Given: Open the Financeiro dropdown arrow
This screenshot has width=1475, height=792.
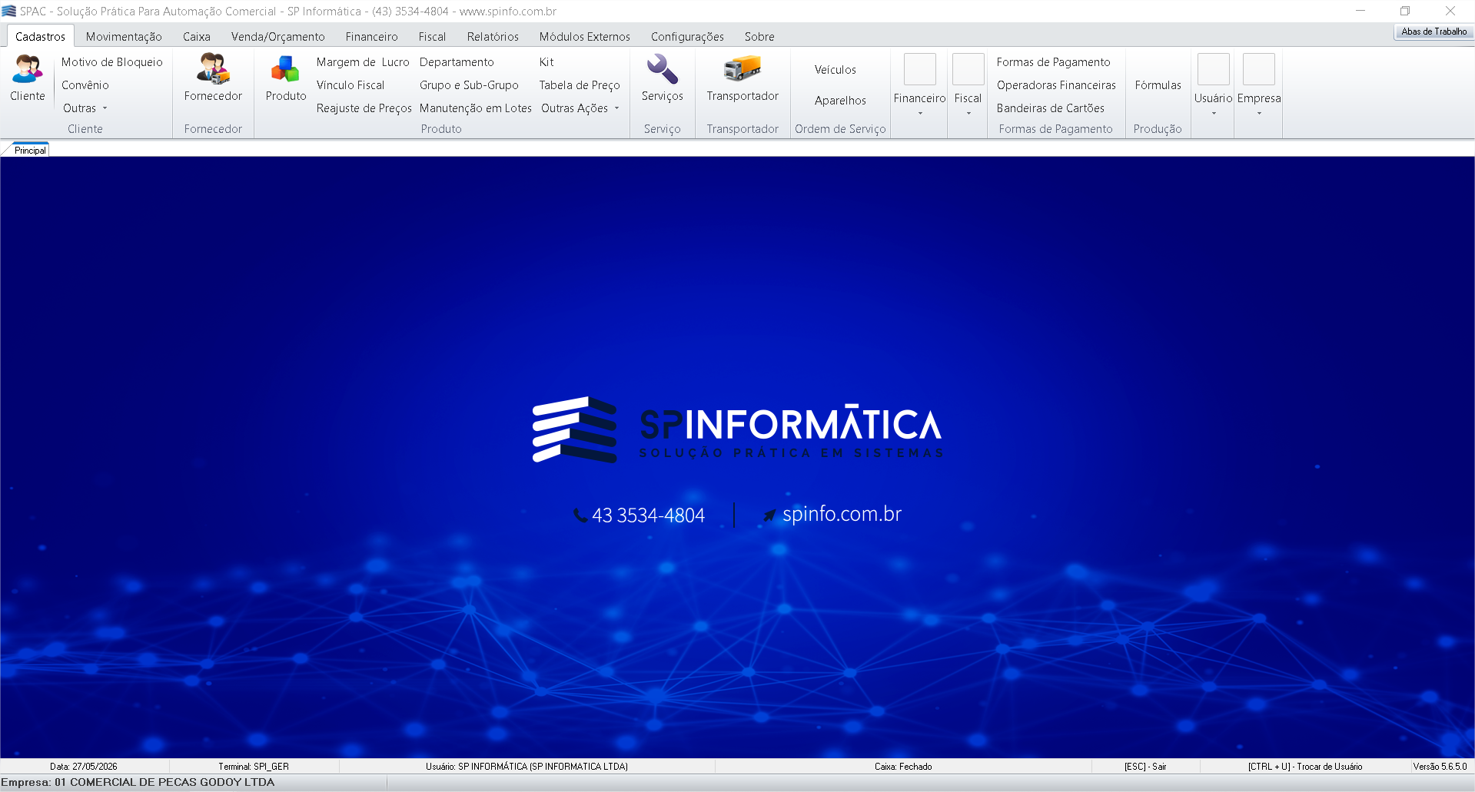Looking at the screenshot, I should (919, 114).
